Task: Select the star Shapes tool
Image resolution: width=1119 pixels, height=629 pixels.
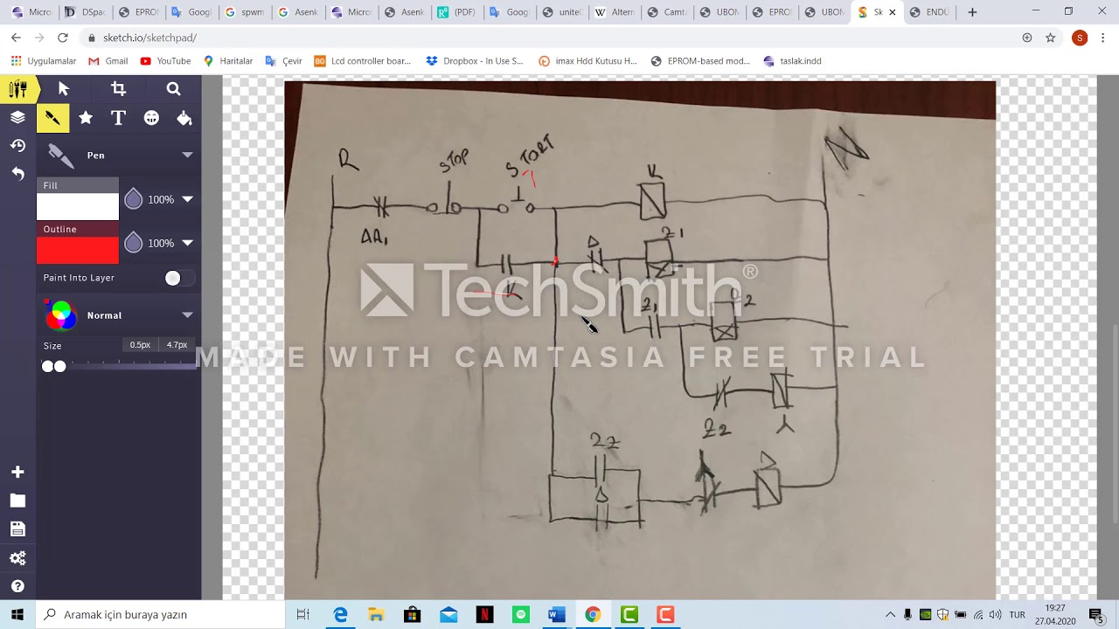Action: 86,118
